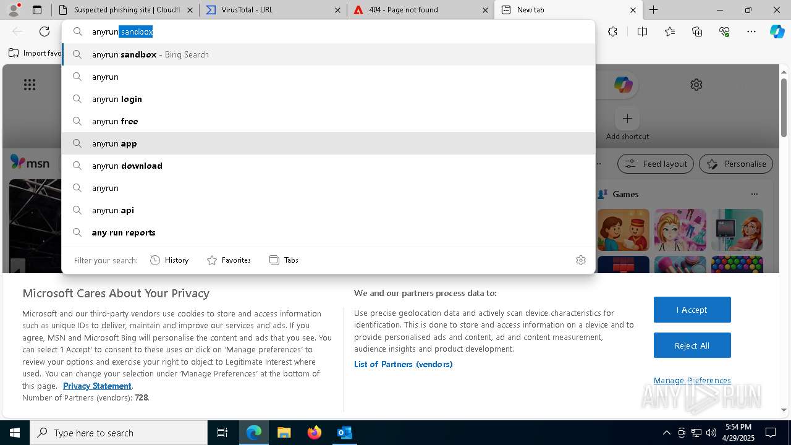Select the any run reports suggestion

(328, 232)
